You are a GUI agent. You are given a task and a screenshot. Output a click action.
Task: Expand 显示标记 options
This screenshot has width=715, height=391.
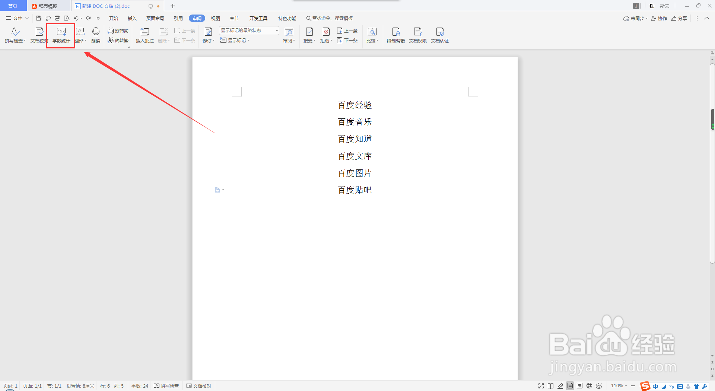click(235, 40)
